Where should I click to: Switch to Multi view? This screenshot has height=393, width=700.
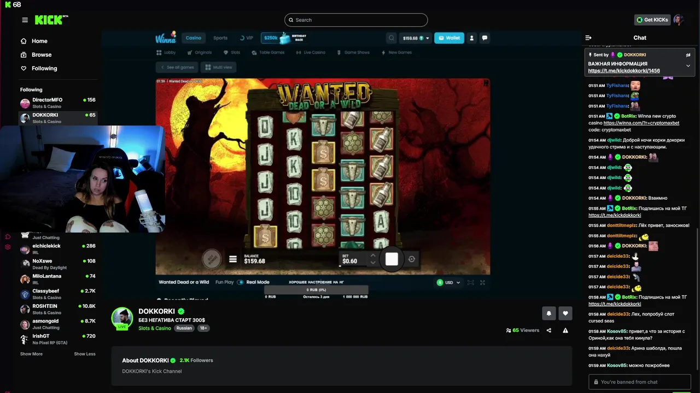pos(219,67)
